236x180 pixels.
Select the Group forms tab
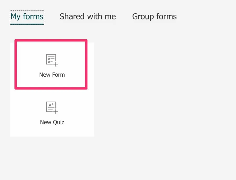(x=154, y=17)
